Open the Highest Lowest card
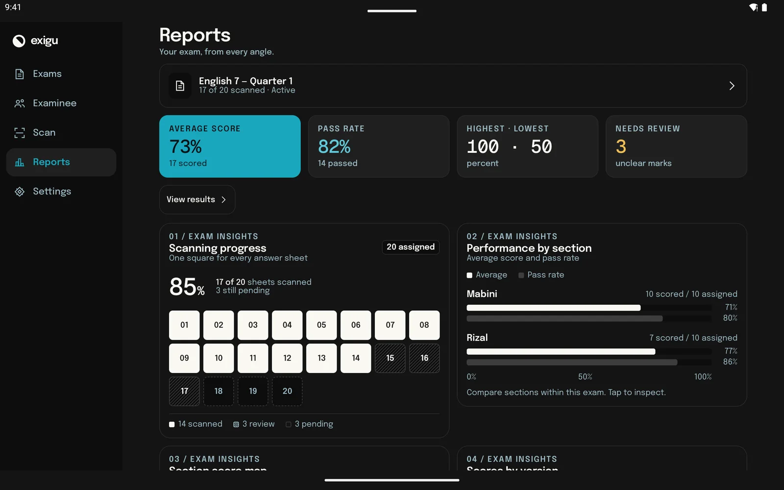The width and height of the screenshot is (784, 490). (527, 146)
